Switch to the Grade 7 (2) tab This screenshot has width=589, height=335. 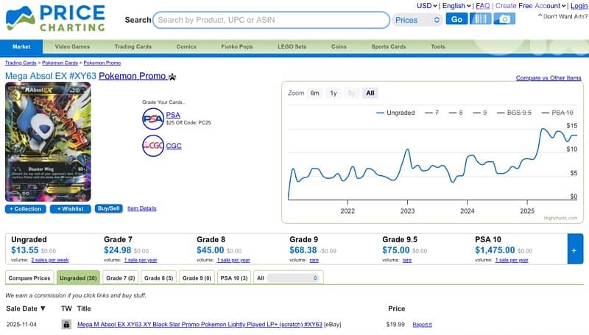(120, 278)
